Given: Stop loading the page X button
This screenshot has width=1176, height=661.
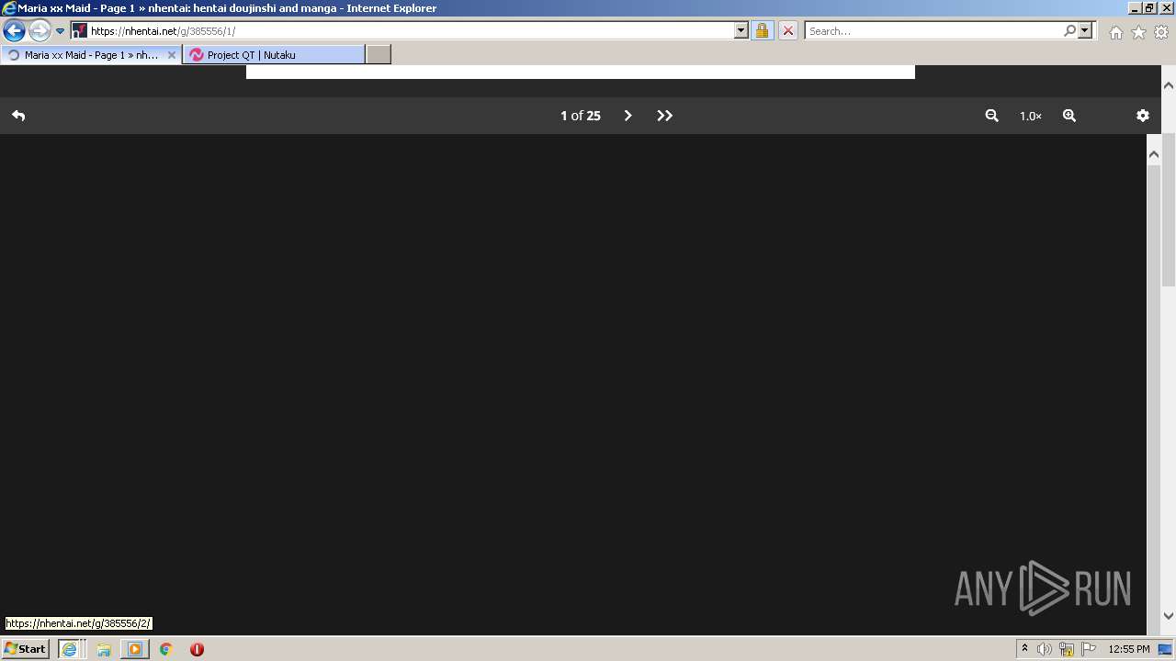Looking at the screenshot, I should (787, 30).
